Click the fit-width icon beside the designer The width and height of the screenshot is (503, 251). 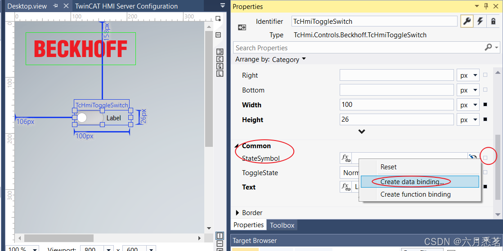(218, 35)
